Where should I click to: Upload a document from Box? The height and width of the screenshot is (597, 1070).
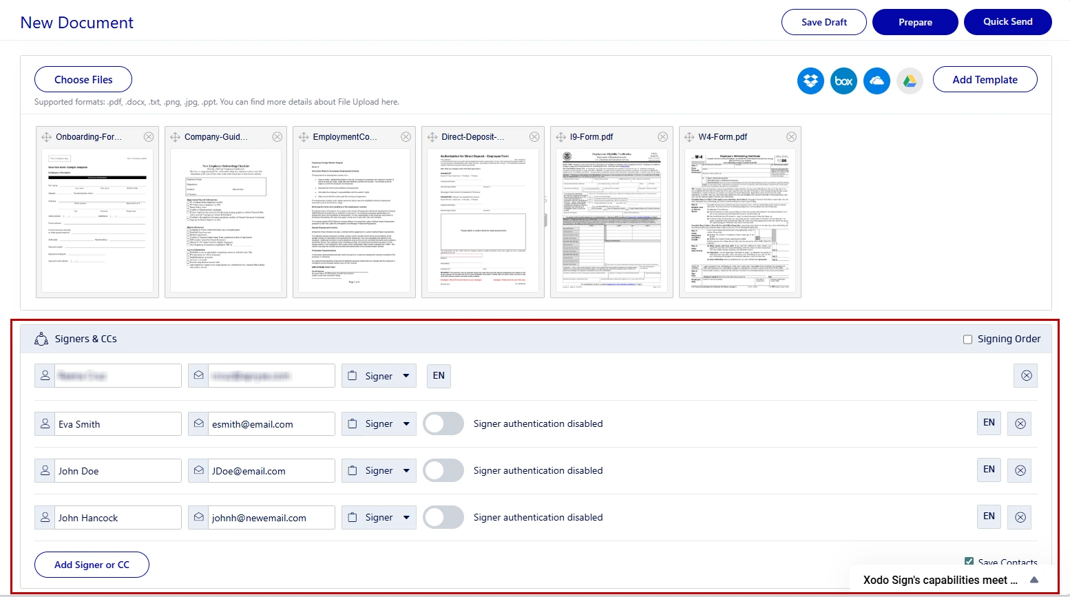click(843, 81)
